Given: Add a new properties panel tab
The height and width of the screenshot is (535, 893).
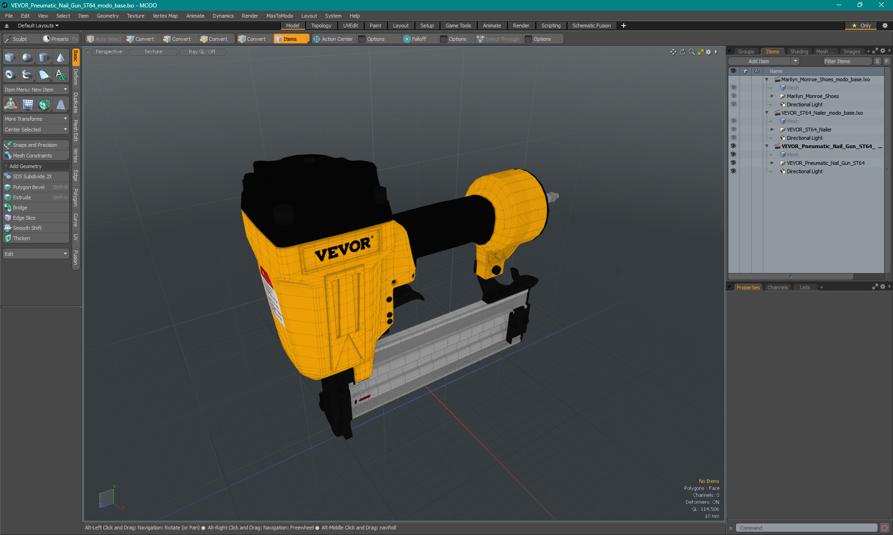Looking at the screenshot, I should tap(821, 287).
